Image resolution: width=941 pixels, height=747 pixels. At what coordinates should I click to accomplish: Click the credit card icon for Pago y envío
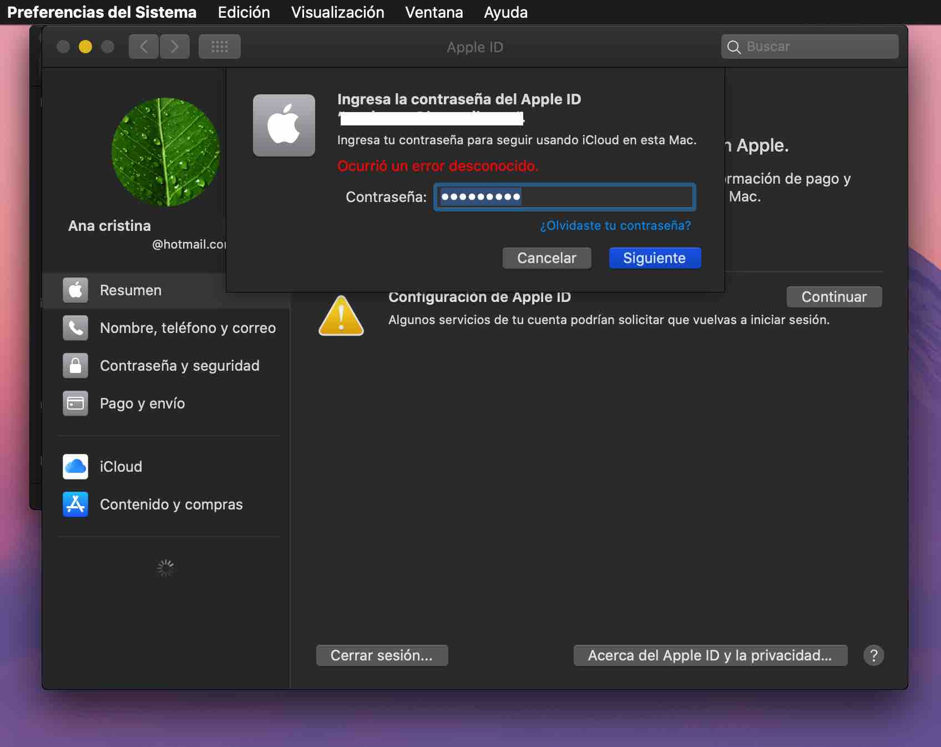click(75, 403)
